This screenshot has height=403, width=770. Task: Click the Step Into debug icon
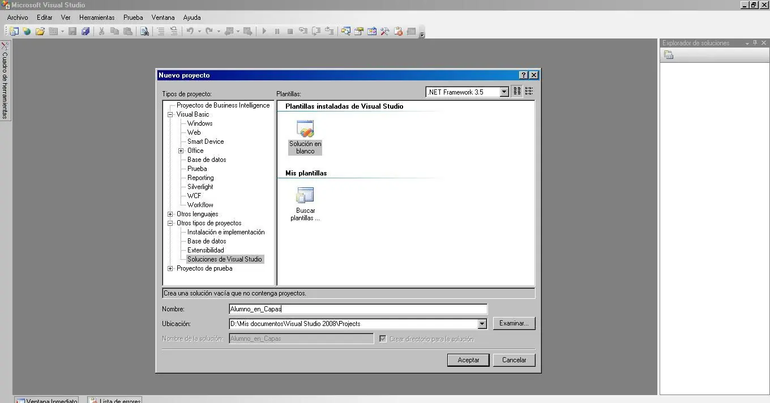pos(303,31)
